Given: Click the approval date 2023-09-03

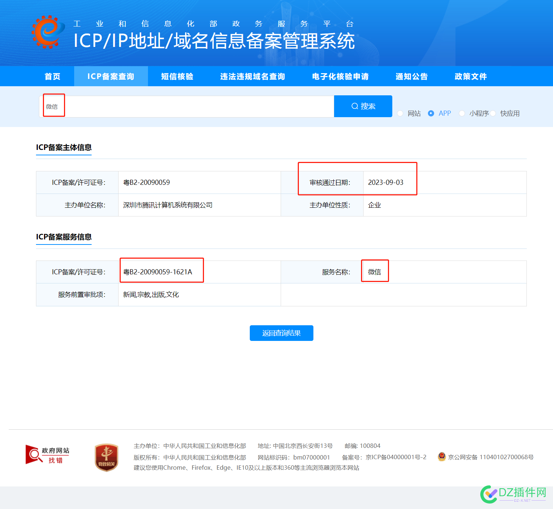Looking at the screenshot, I should click(386, 182).
